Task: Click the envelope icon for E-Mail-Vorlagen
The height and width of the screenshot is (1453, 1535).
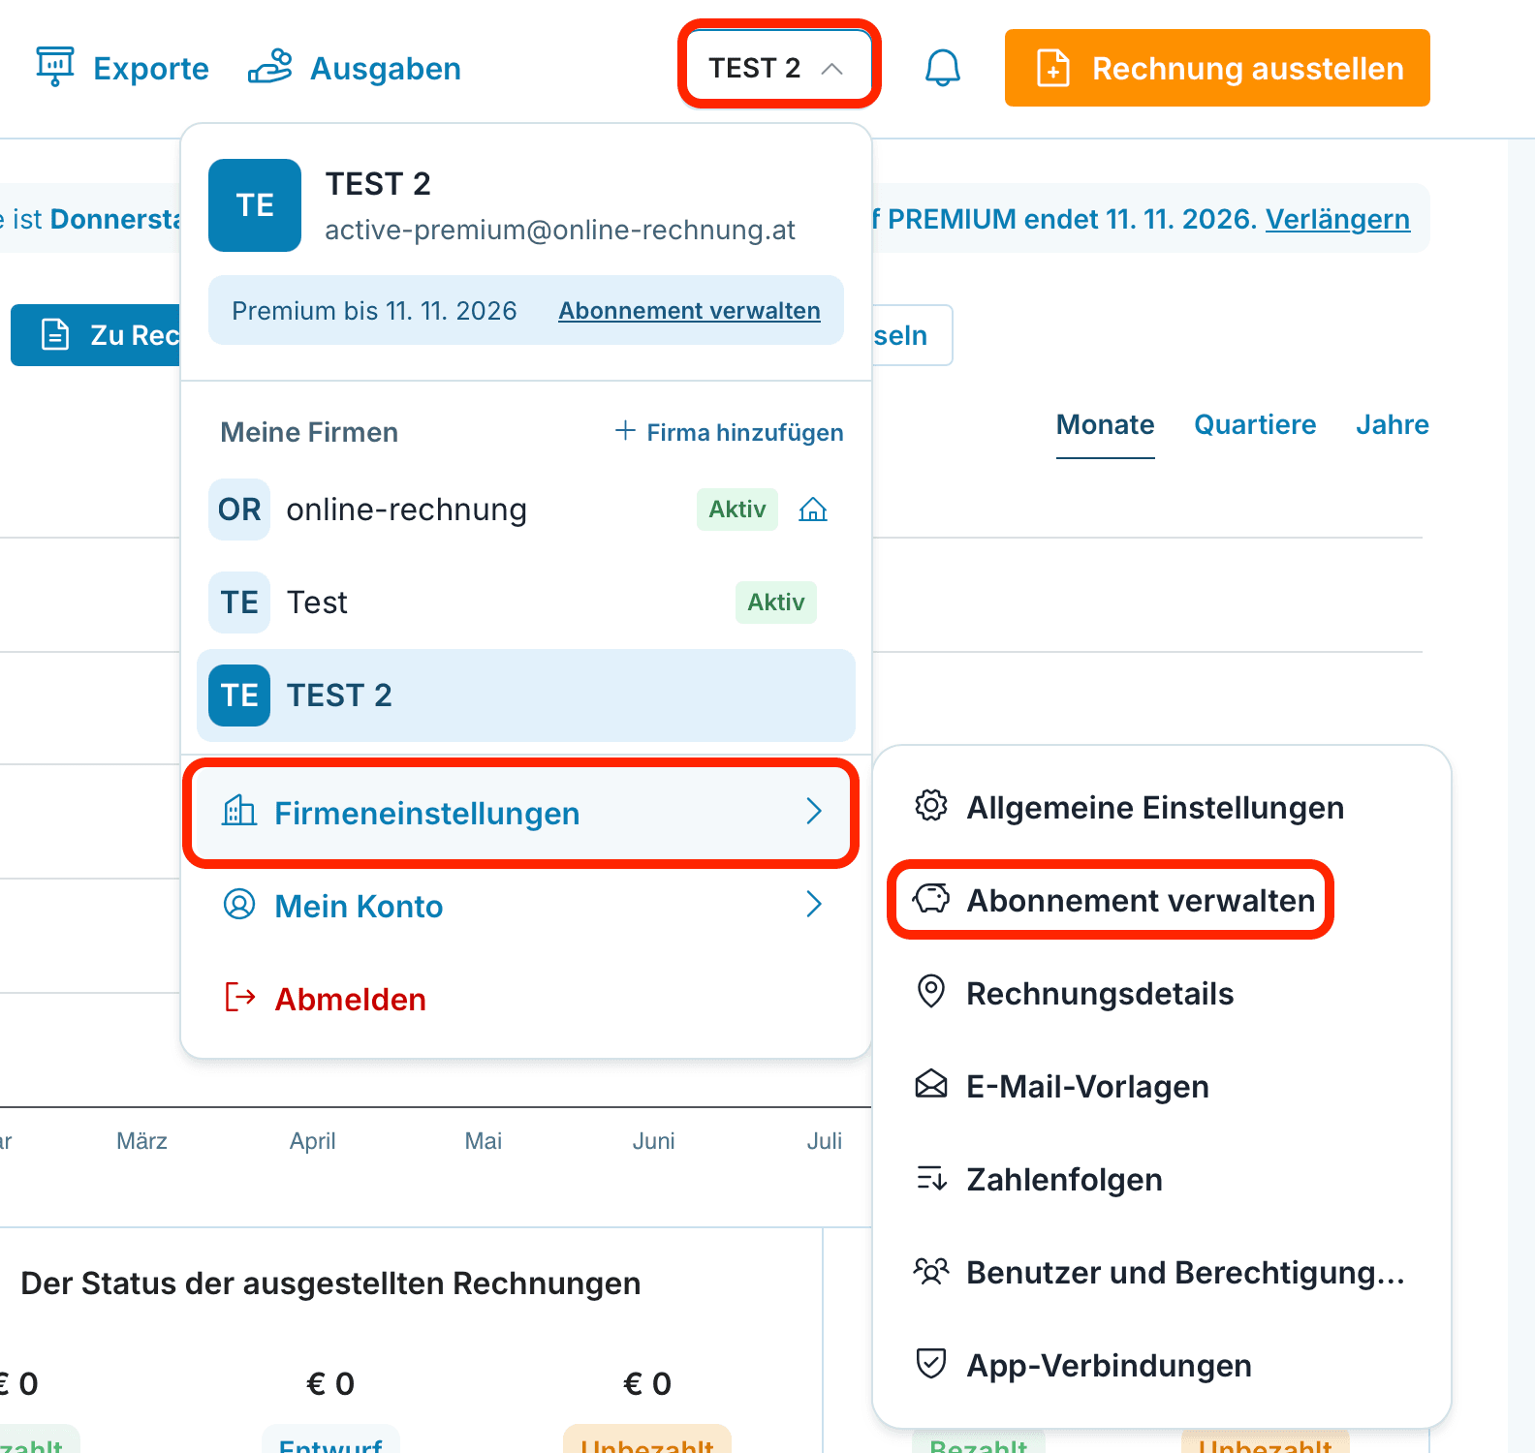Action: point(930,1084)
